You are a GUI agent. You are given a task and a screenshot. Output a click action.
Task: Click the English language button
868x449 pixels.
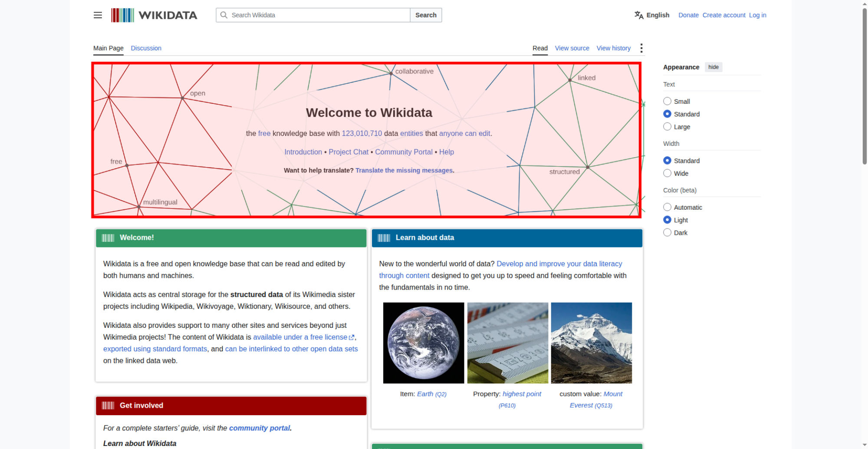652,15
